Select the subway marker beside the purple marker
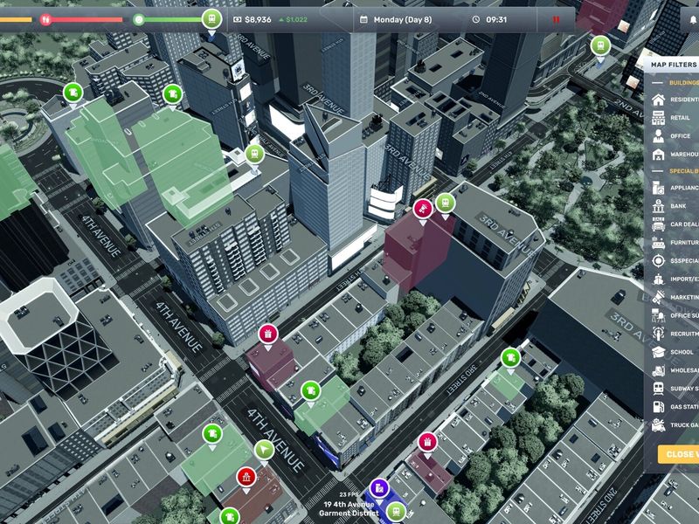 pyautogui.click(x=396, y=512)
